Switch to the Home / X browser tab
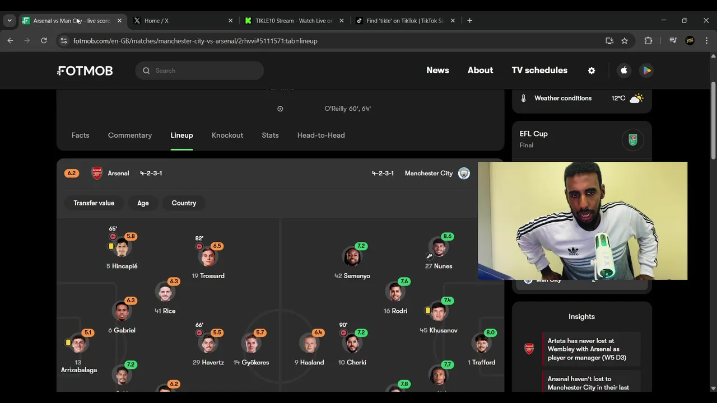The width and height of the screenshot is (717, 403). pos(183,21)
